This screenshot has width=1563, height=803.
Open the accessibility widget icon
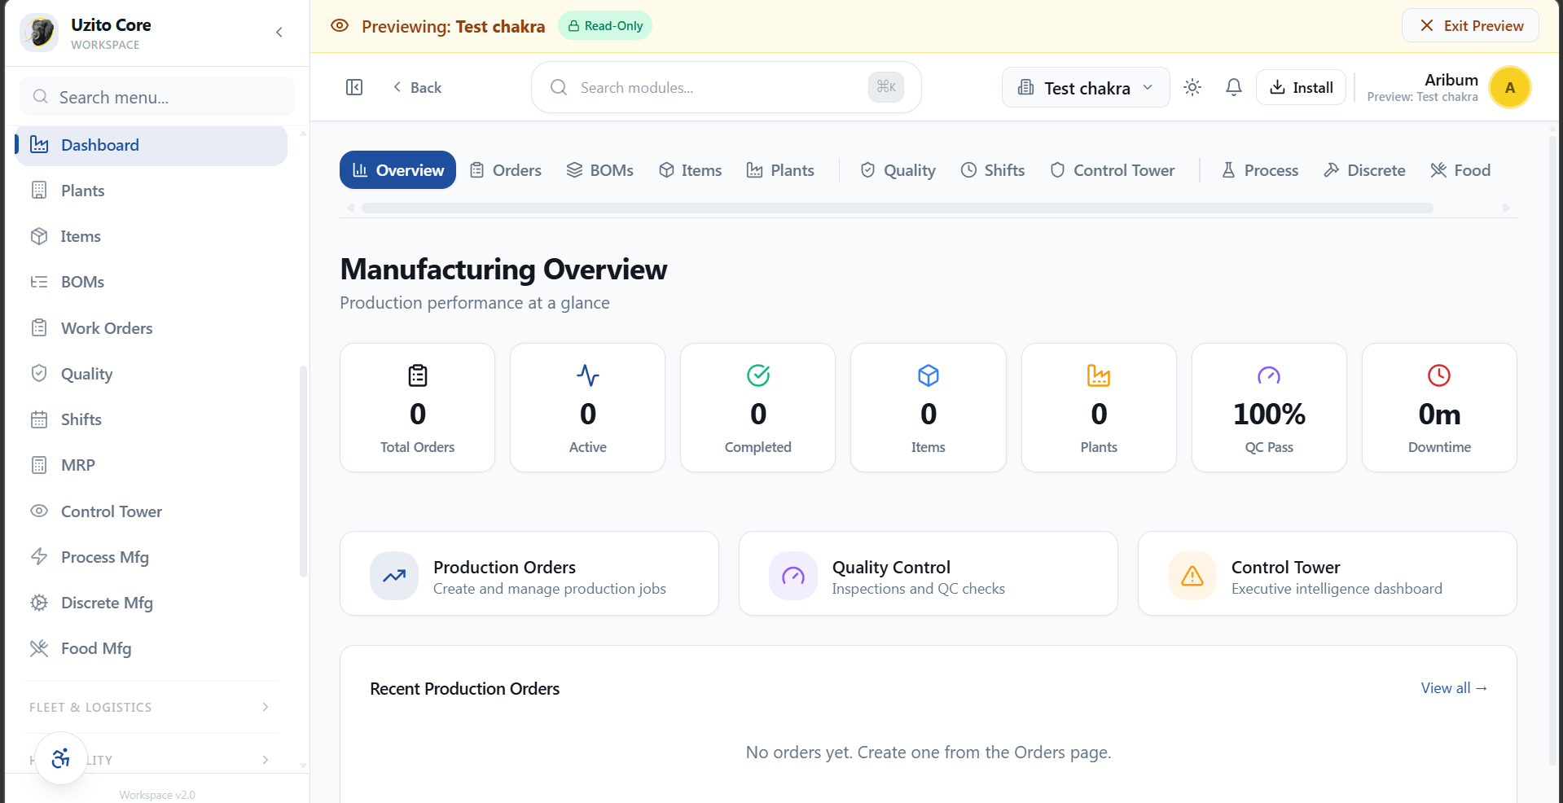[x=61, y=759]
